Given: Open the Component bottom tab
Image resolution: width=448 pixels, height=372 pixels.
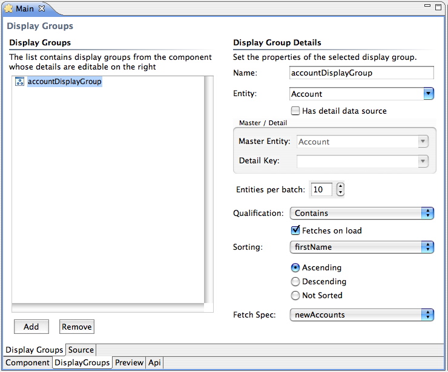Looking at the screenshot, I should [27, 362].
